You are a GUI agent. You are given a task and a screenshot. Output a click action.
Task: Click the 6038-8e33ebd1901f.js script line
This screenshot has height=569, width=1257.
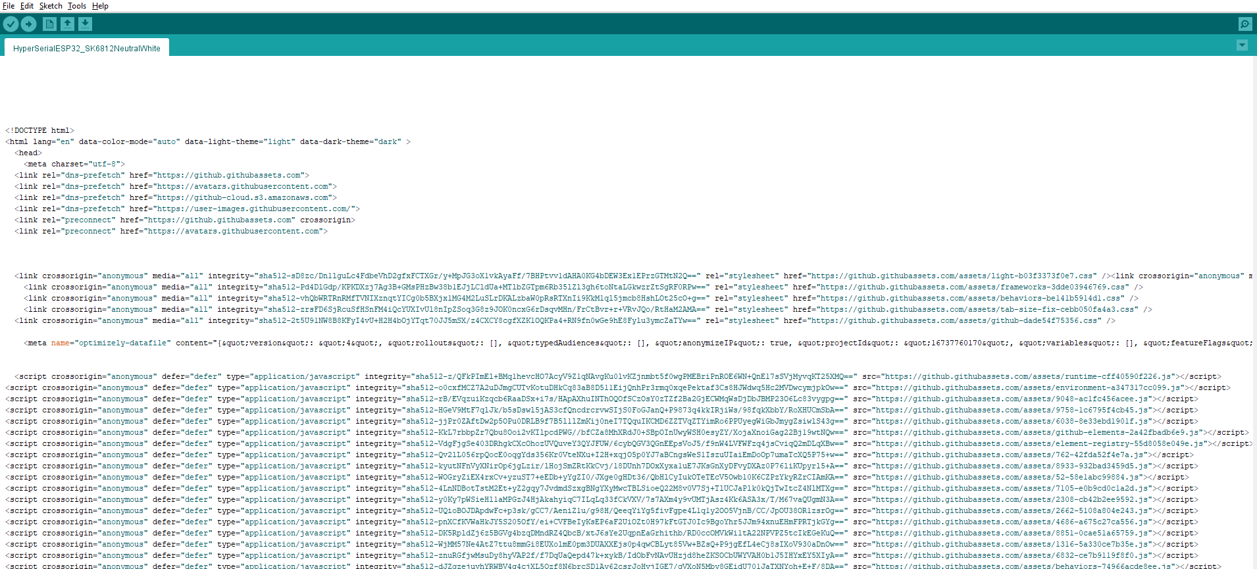602,422
